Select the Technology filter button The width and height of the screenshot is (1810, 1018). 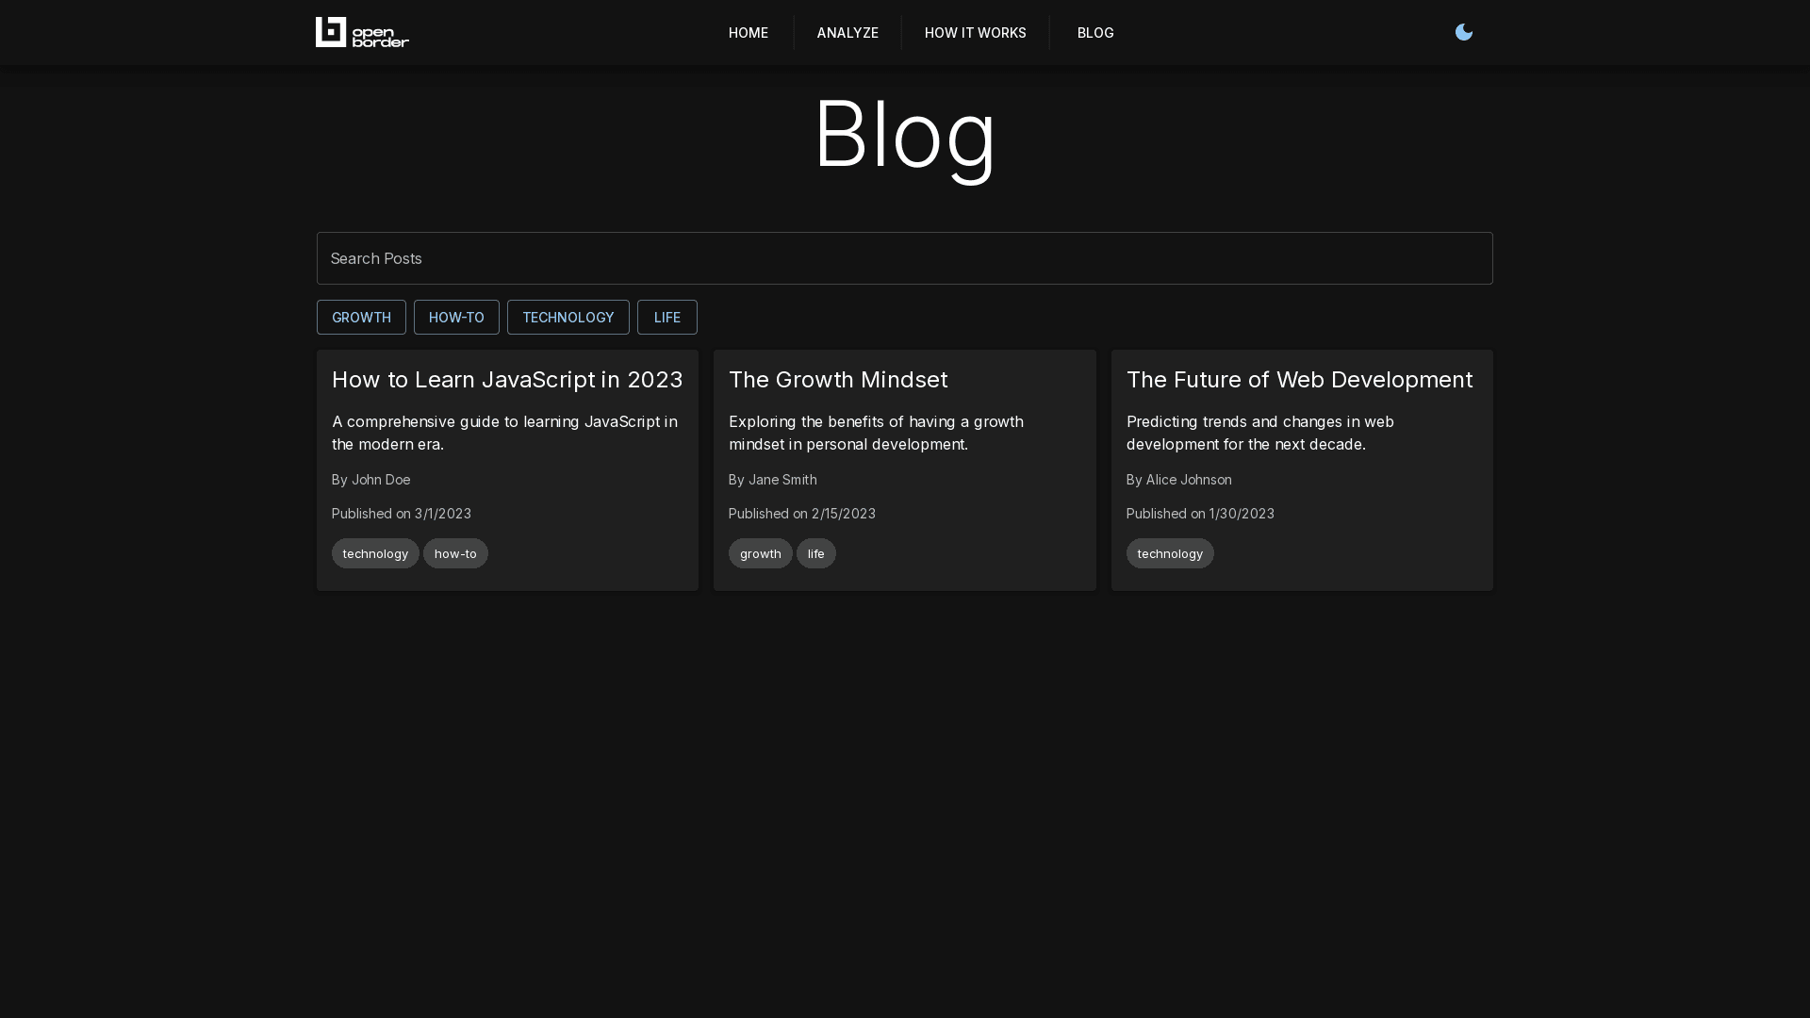[x=568, y=318]
